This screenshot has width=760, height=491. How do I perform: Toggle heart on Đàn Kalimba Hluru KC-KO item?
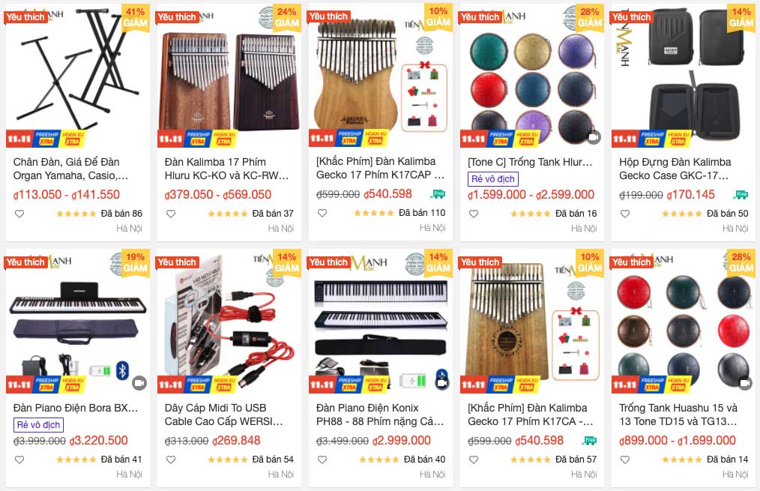click(171, 214)
